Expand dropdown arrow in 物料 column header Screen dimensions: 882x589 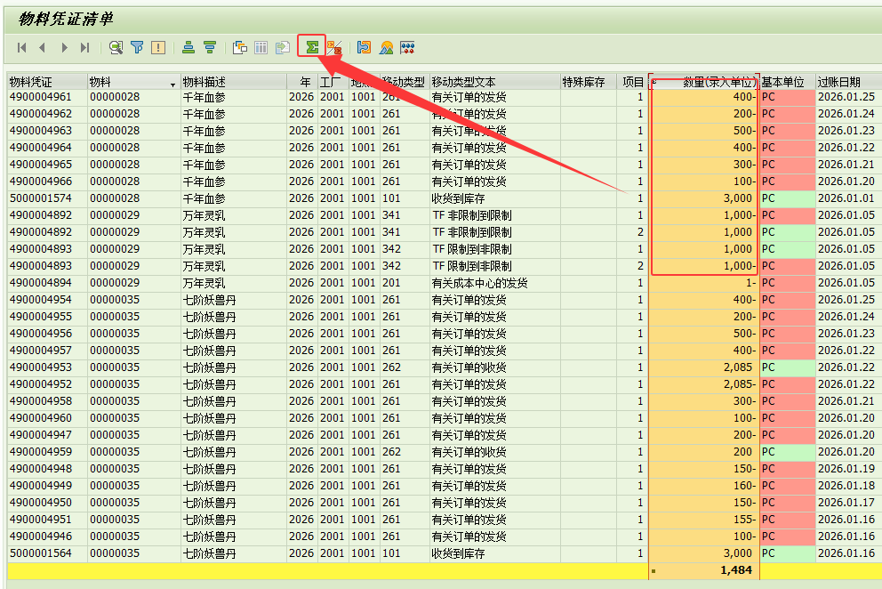(x=172, y=83)
